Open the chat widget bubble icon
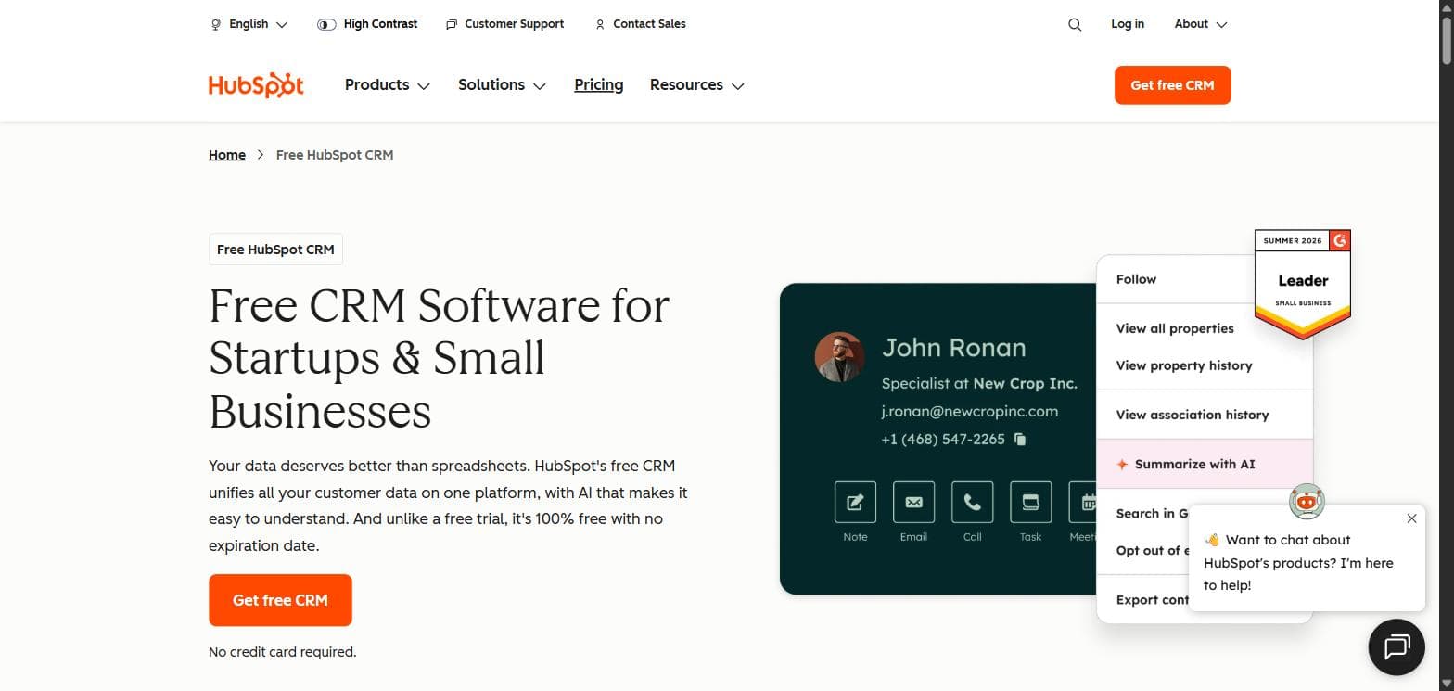1454x691 pixels. tap(1397, 646)
